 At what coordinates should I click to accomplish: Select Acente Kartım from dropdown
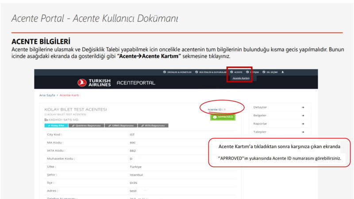click(241, 78)
